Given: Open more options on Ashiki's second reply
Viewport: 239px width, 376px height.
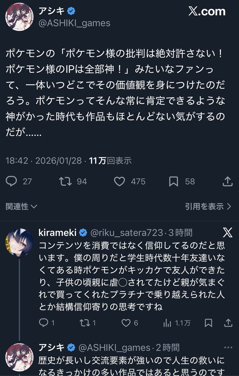Looking at the screenshot, I should pos(228,348).
